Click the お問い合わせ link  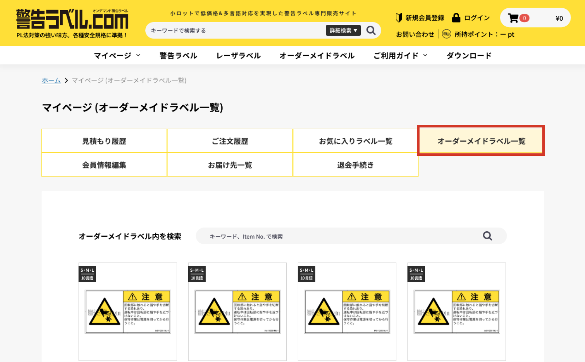tap(415, 34)
